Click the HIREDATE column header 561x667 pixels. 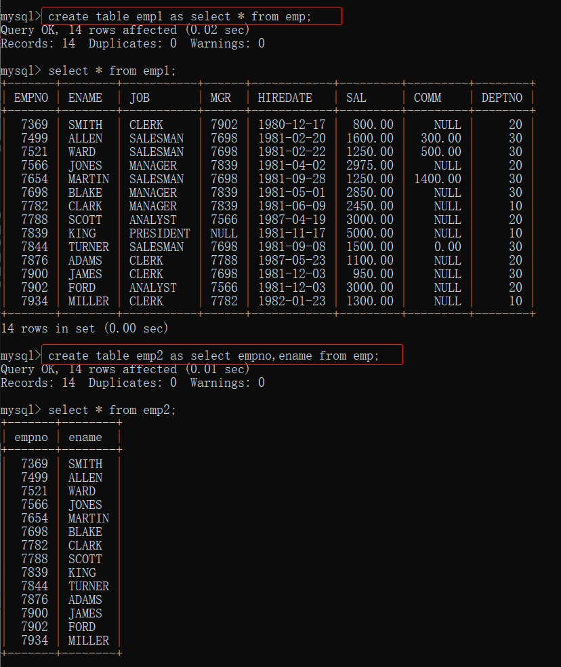[x=285, y=98]
